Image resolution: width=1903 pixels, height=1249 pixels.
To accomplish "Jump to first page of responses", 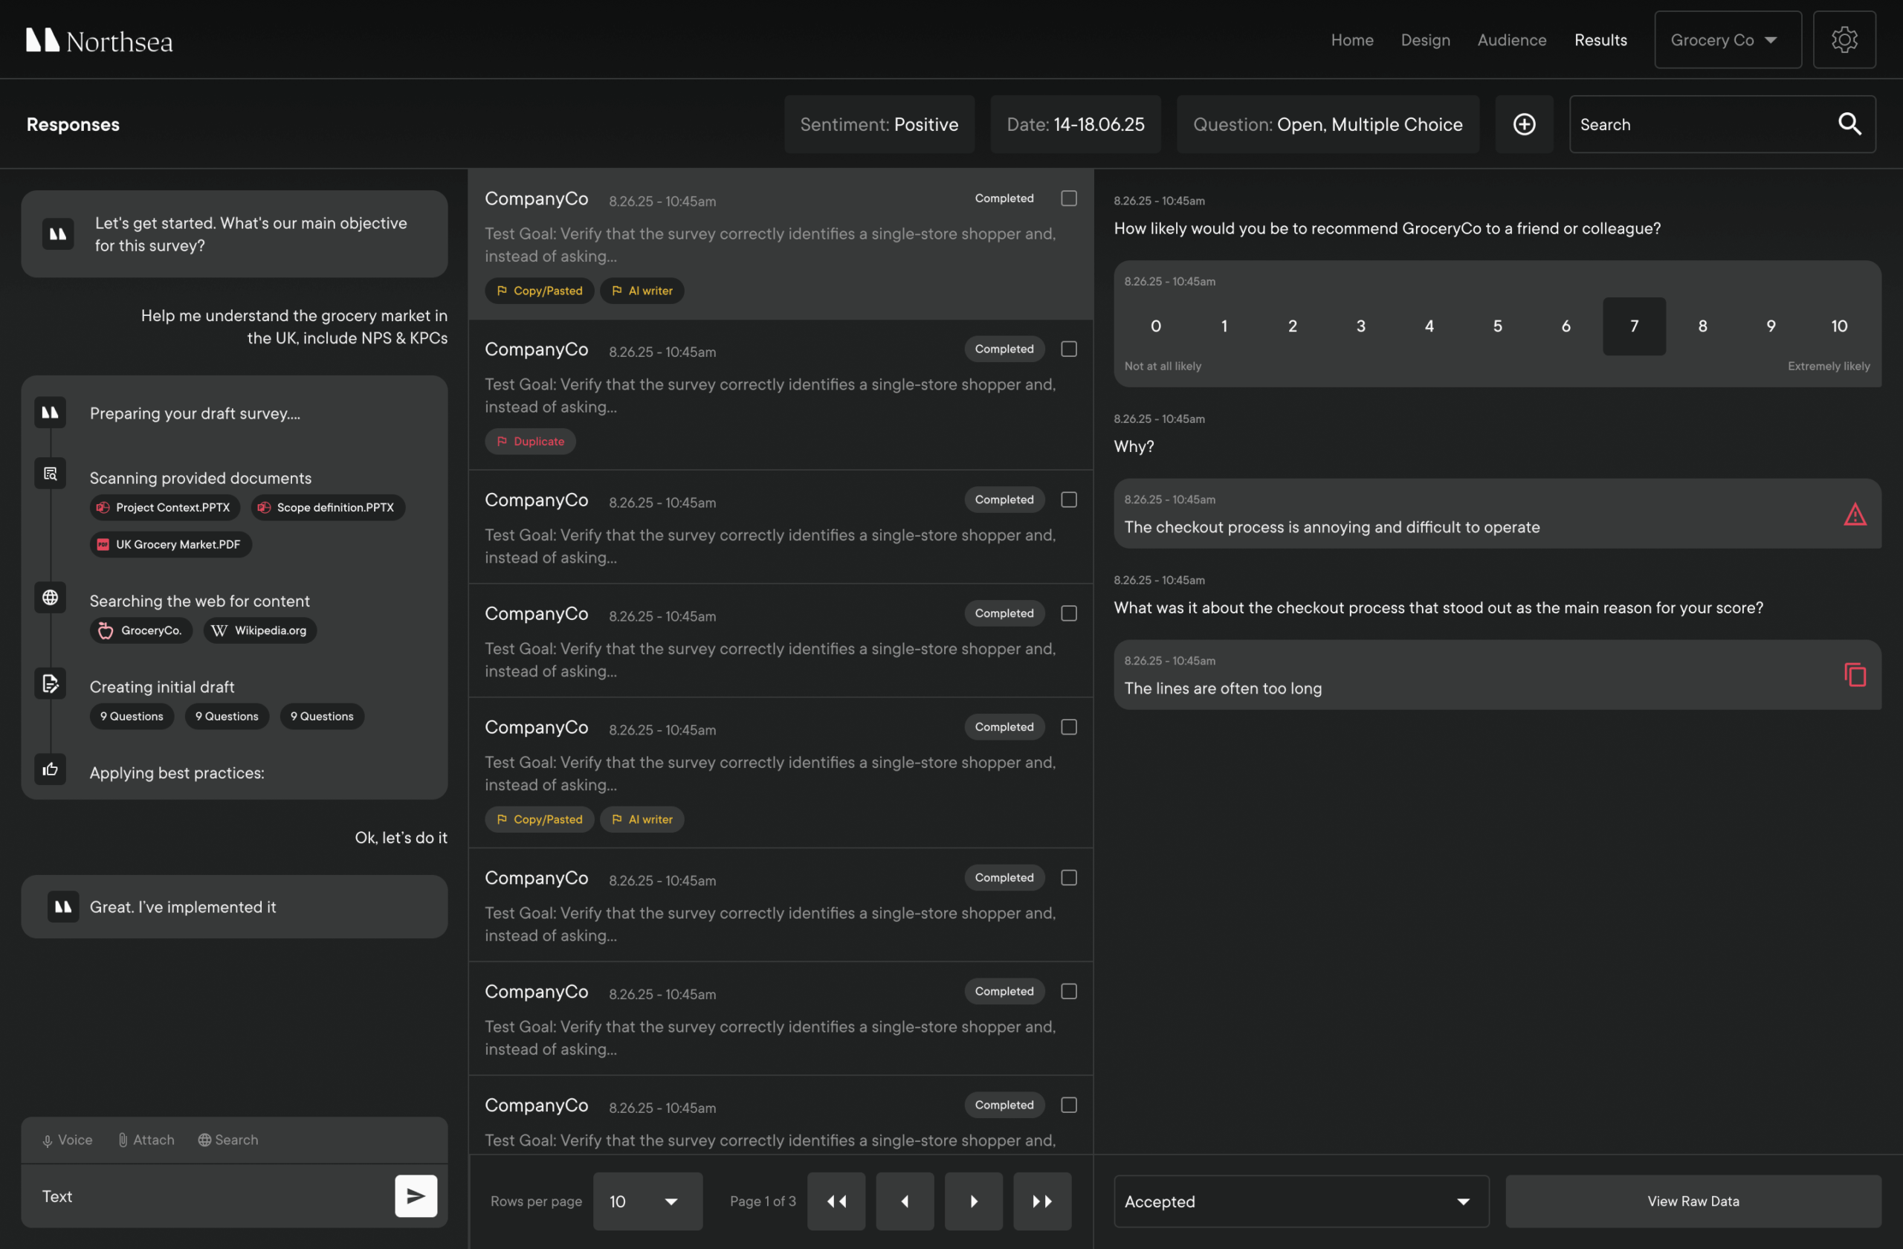I will pos(836,1201).
